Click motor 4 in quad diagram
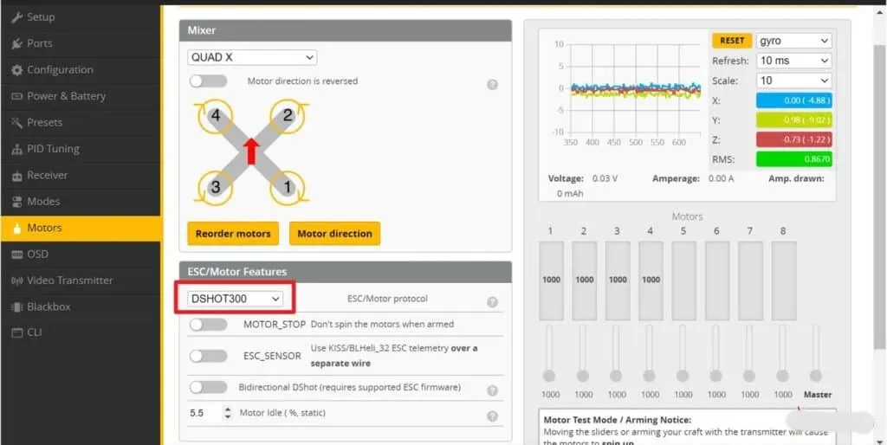 click(x=215, y=117)
